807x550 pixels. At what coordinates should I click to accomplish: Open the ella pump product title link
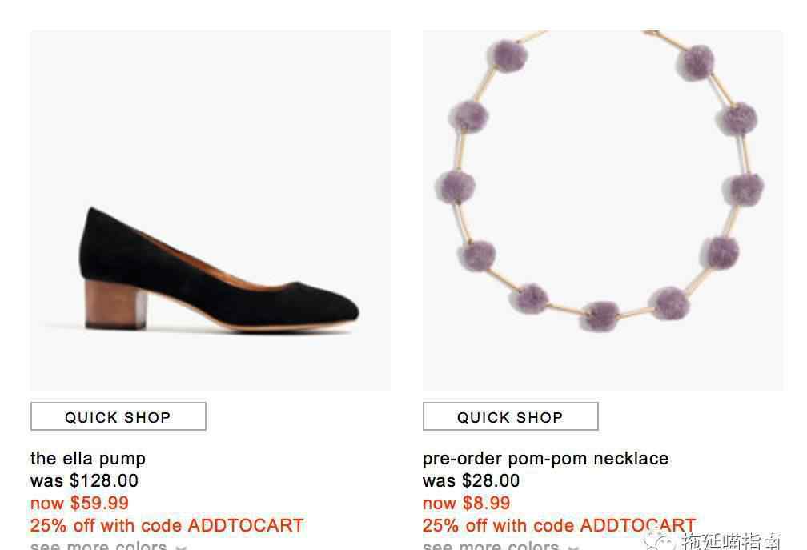[x=88, y=458]
